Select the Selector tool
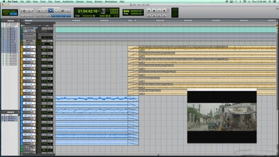The width and height of the screenshot is (279, 157). click(51, 11)
